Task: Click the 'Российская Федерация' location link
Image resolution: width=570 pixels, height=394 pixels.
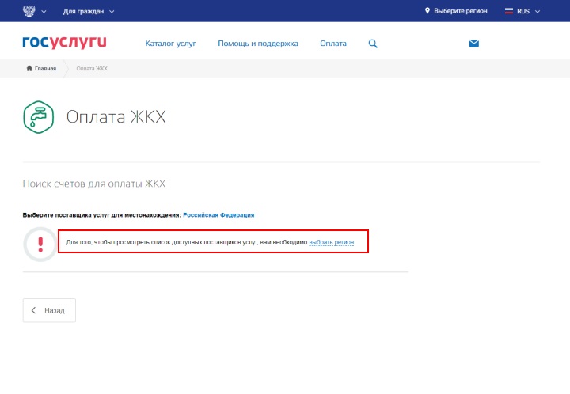Action: (218, 215)
